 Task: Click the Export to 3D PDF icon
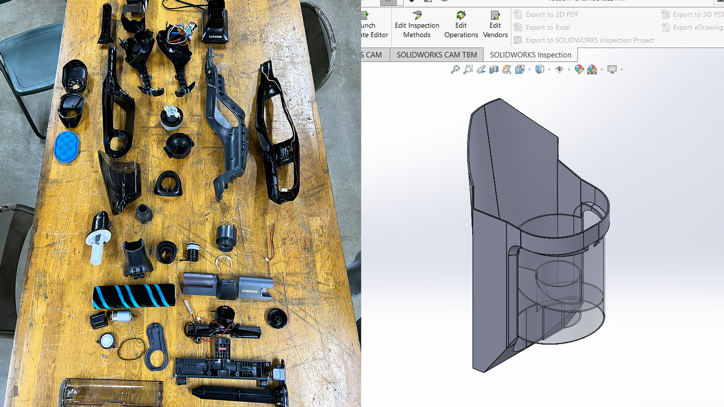pos(666,15)
